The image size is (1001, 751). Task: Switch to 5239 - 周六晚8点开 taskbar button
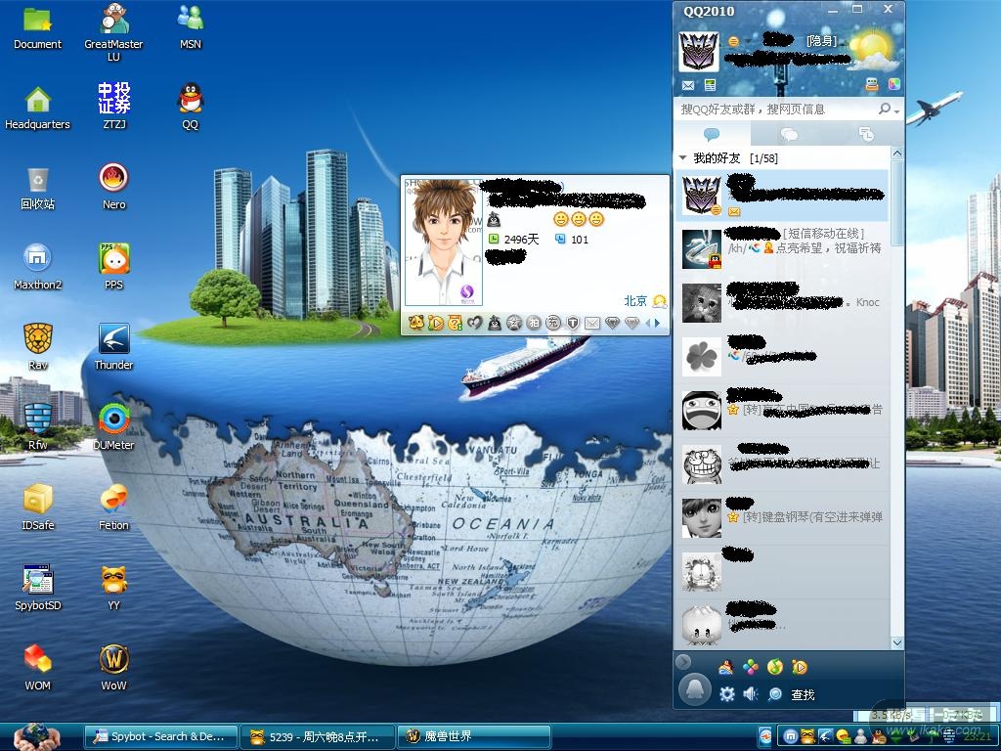click(318, 736)
